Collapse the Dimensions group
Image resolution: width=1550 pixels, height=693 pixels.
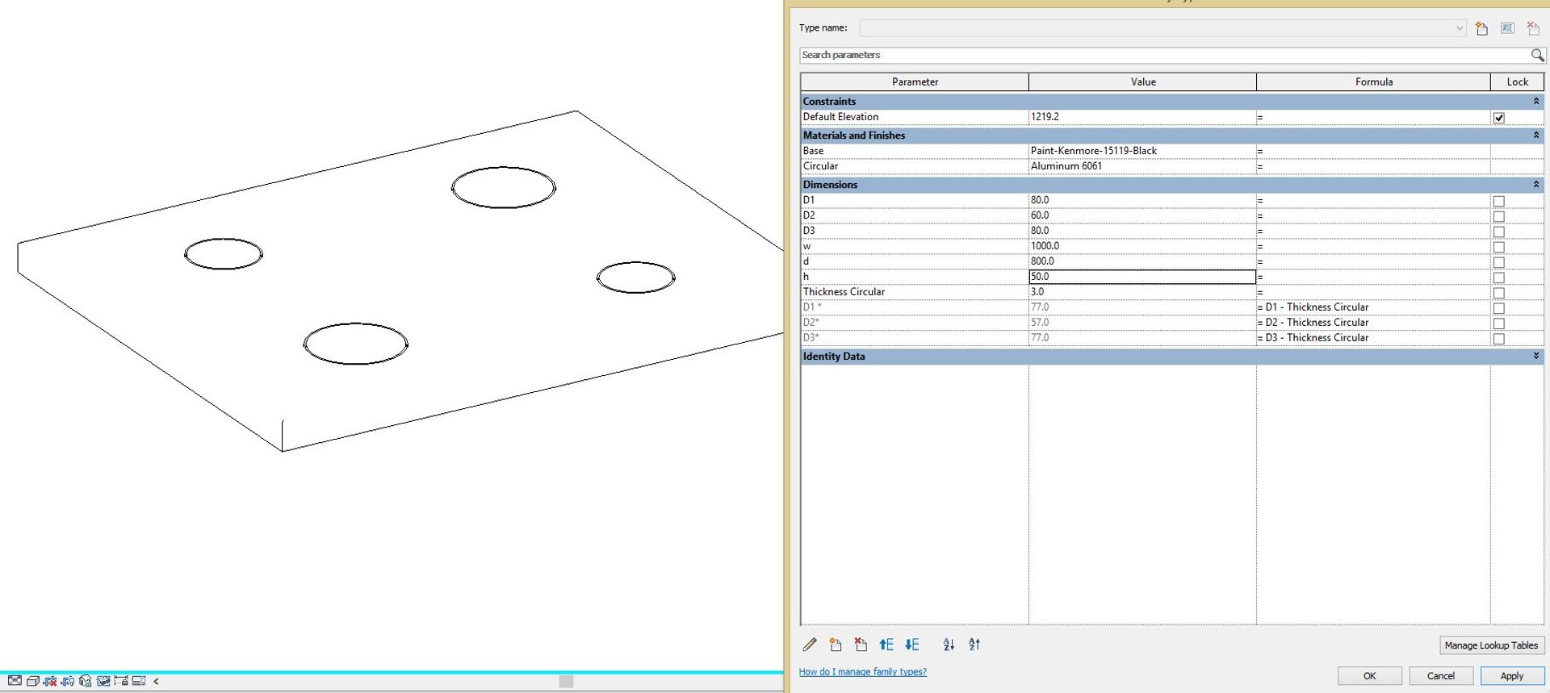[1535, 184]
